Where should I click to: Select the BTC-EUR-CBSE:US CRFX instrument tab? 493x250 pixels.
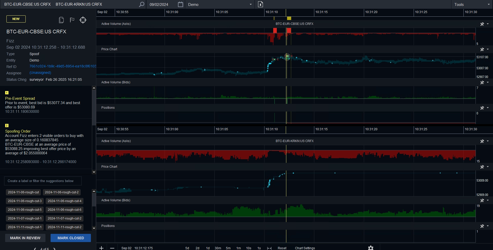pos(27,4)
